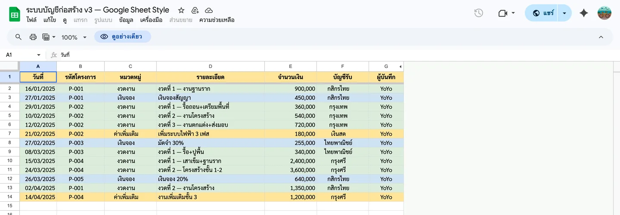Open share options dropdown arrow
Image resolution: width=620 pixels, height=215 pixels.
click(564, 13)
